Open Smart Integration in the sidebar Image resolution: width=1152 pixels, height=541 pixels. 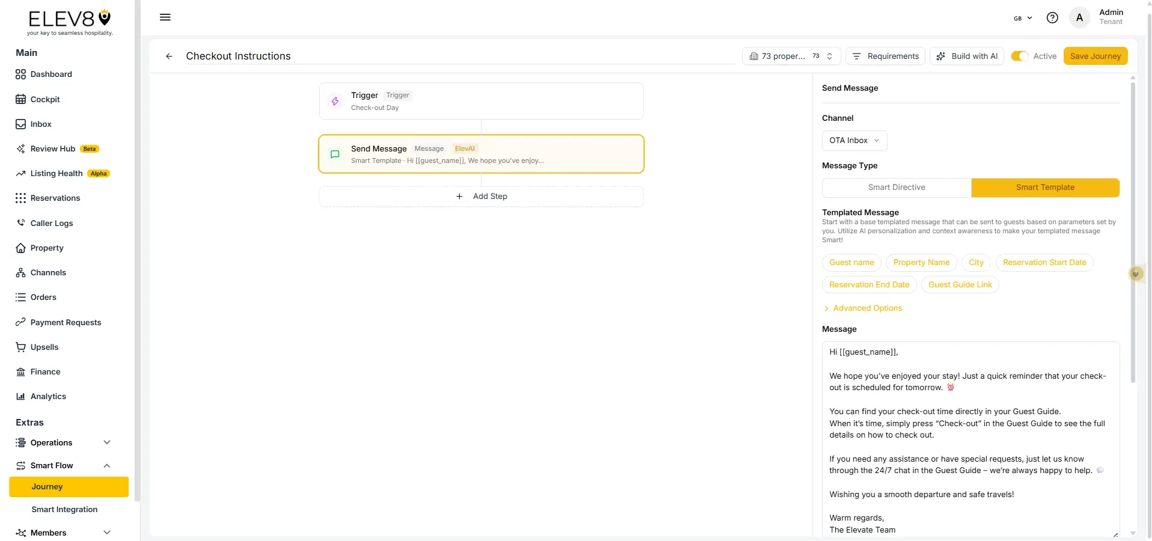[64, 509]
